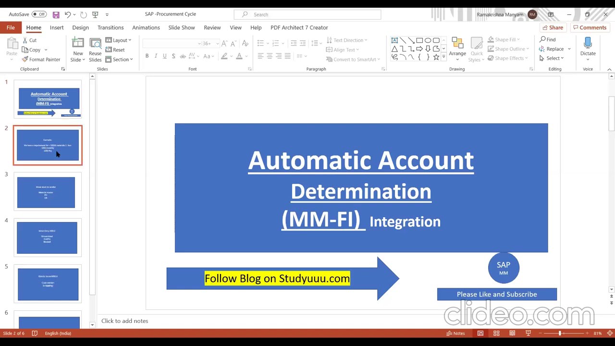Reset the slide layout with Reset
Image resolution: width=615 pixels, height=346 pixels.
[x=115, y=50]
